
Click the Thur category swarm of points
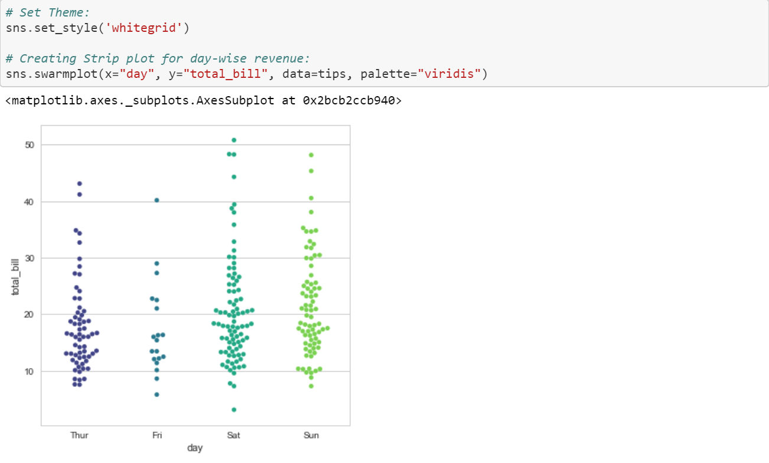[x=80, y=330]
